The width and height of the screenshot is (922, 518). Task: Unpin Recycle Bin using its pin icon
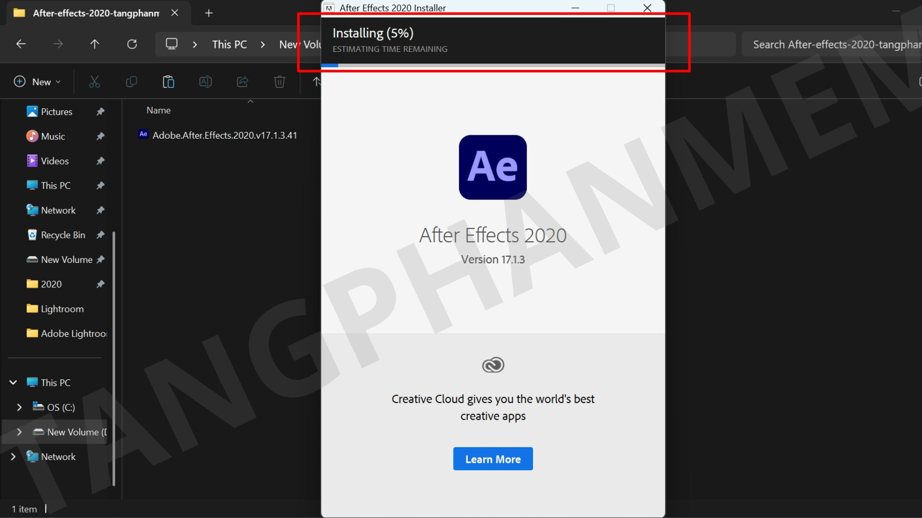point(100,235)
